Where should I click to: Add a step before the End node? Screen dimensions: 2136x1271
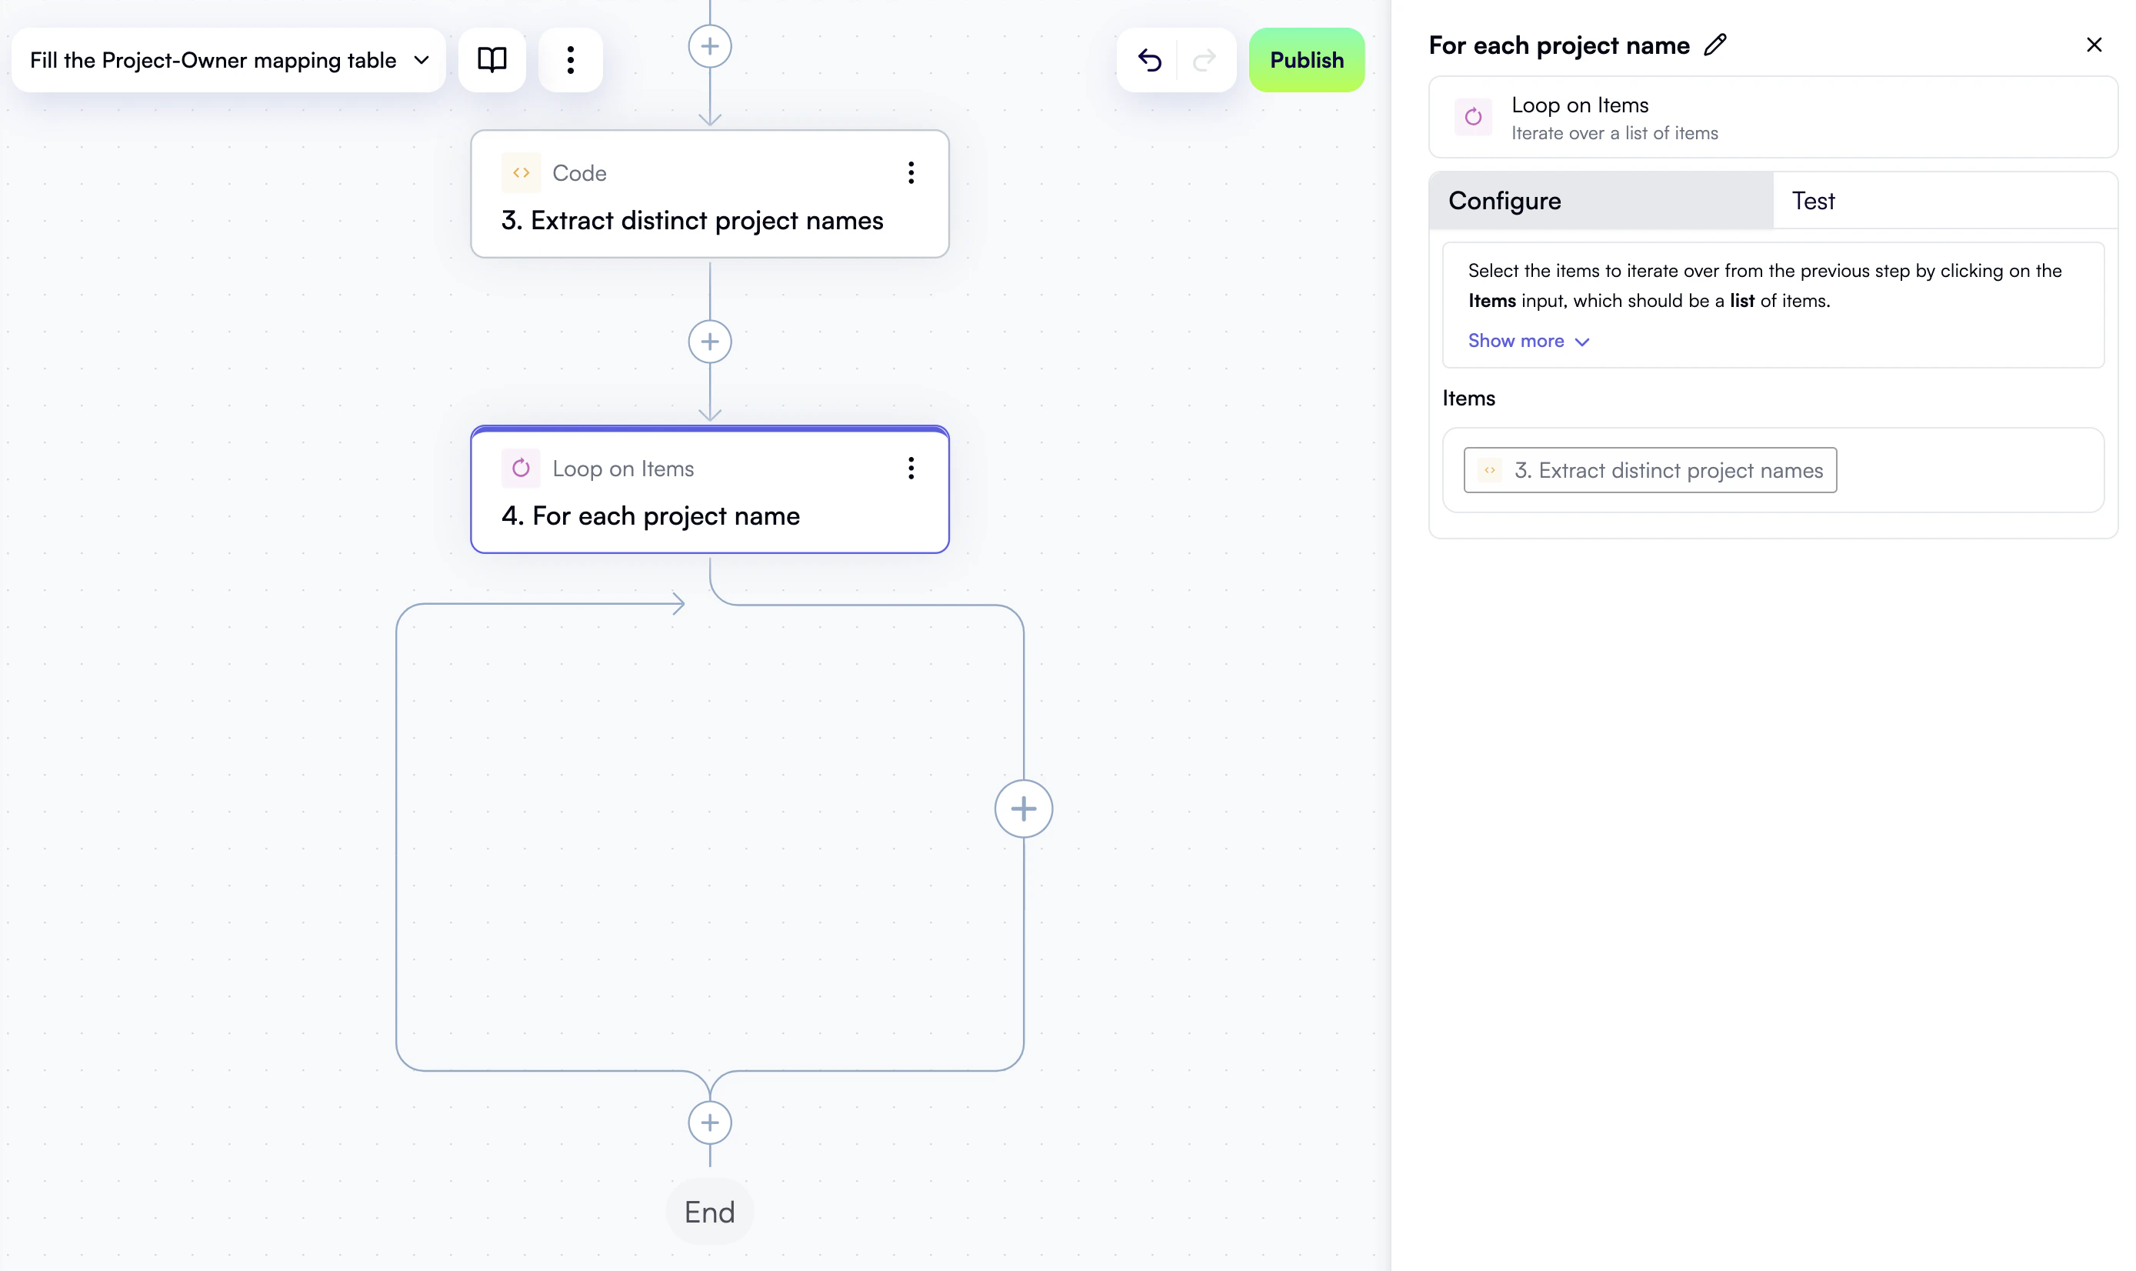point(710,1122)
